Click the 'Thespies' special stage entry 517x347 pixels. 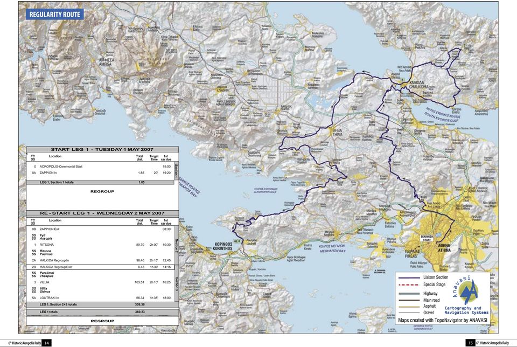coord(46,276)
